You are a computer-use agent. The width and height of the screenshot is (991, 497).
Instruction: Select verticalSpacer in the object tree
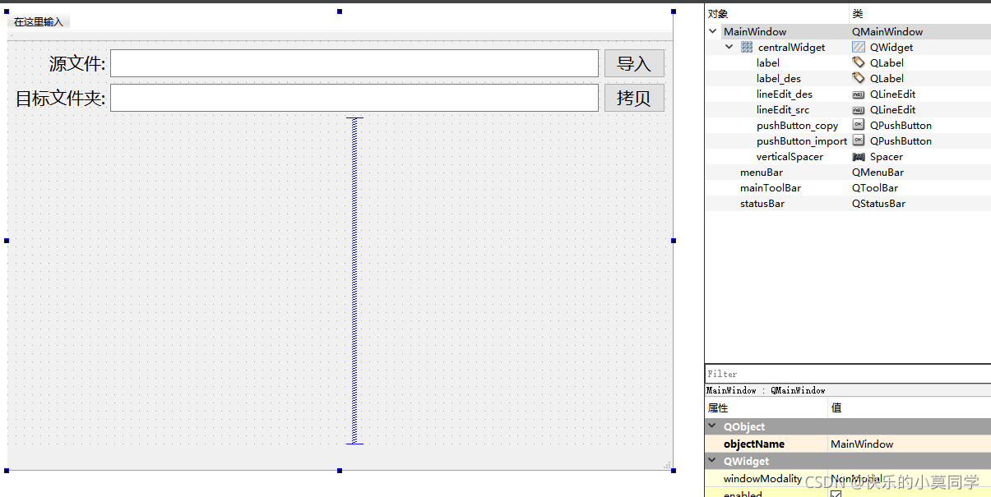pyautogui.click(x=790, y=157)
